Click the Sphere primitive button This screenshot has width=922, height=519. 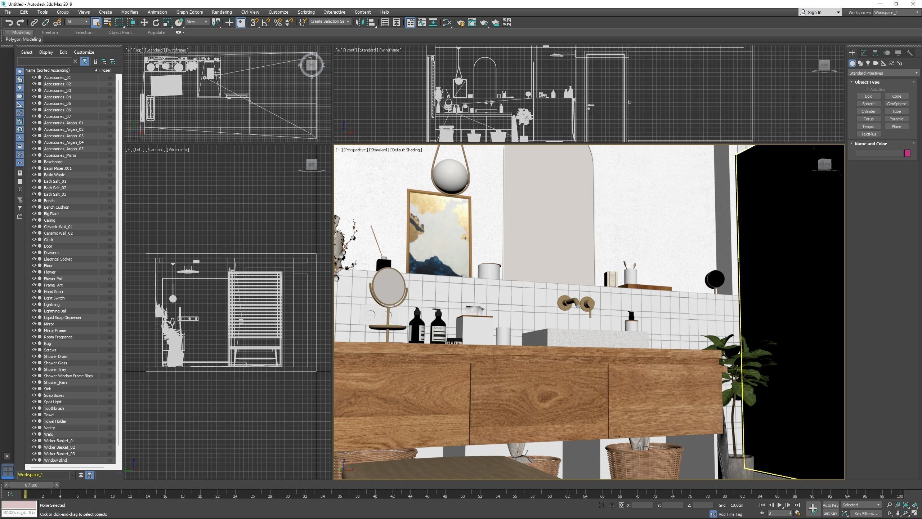click(x=868, y=104)
